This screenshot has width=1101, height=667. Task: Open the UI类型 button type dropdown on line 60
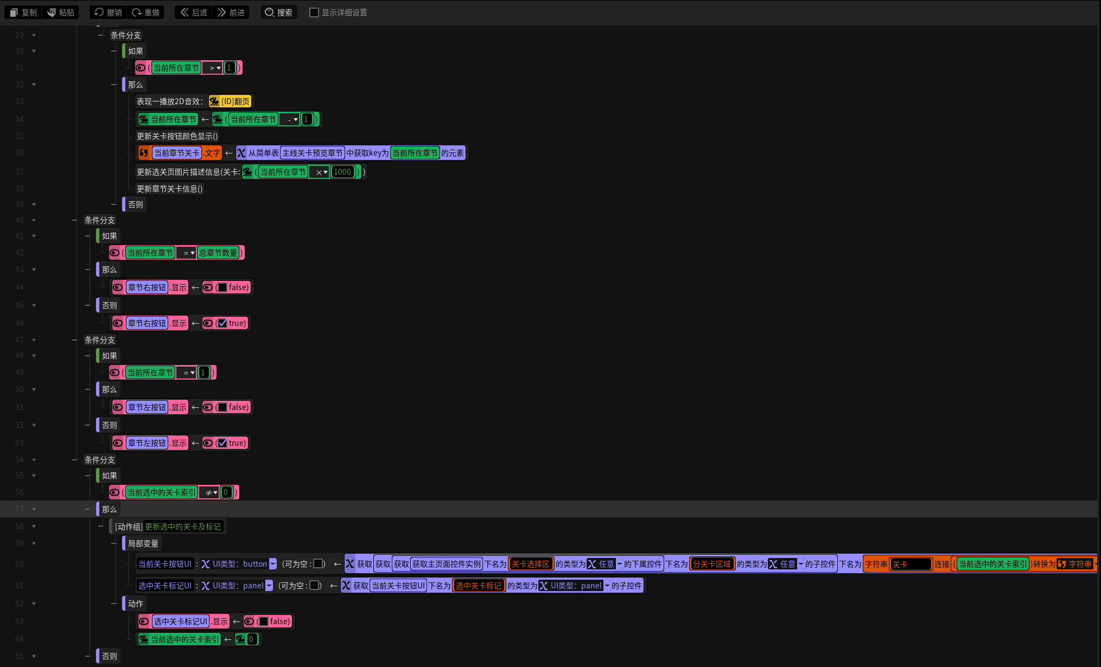[x=273, y=564]
